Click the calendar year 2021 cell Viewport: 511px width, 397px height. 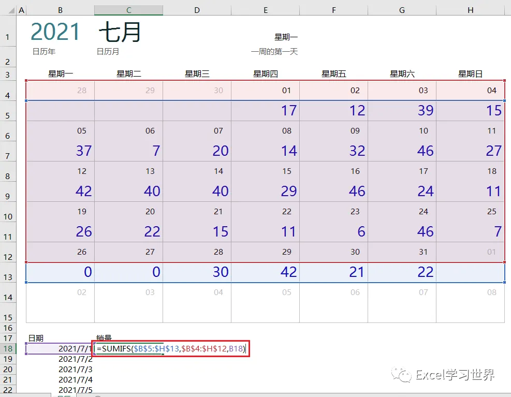tap(55, 32)
